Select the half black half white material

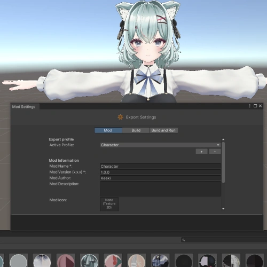click(231, 261)
